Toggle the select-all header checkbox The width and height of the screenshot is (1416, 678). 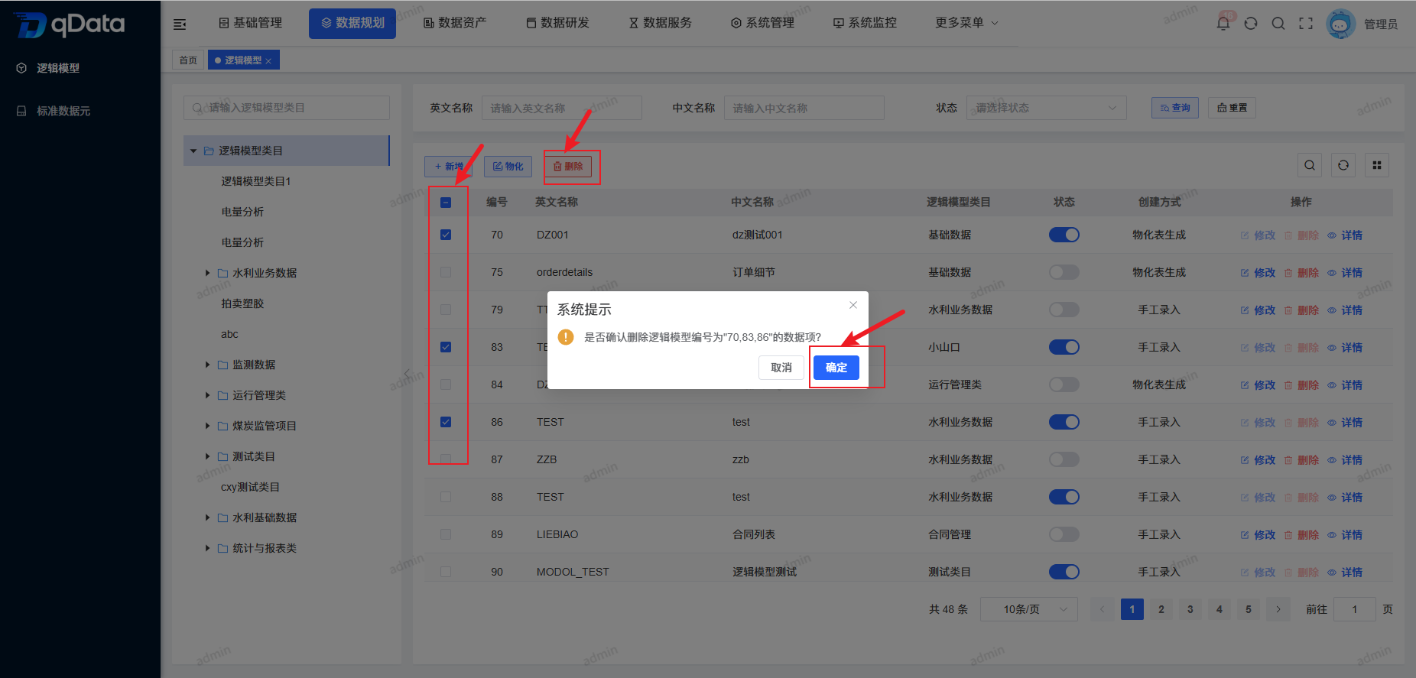[x=446, y=203]
